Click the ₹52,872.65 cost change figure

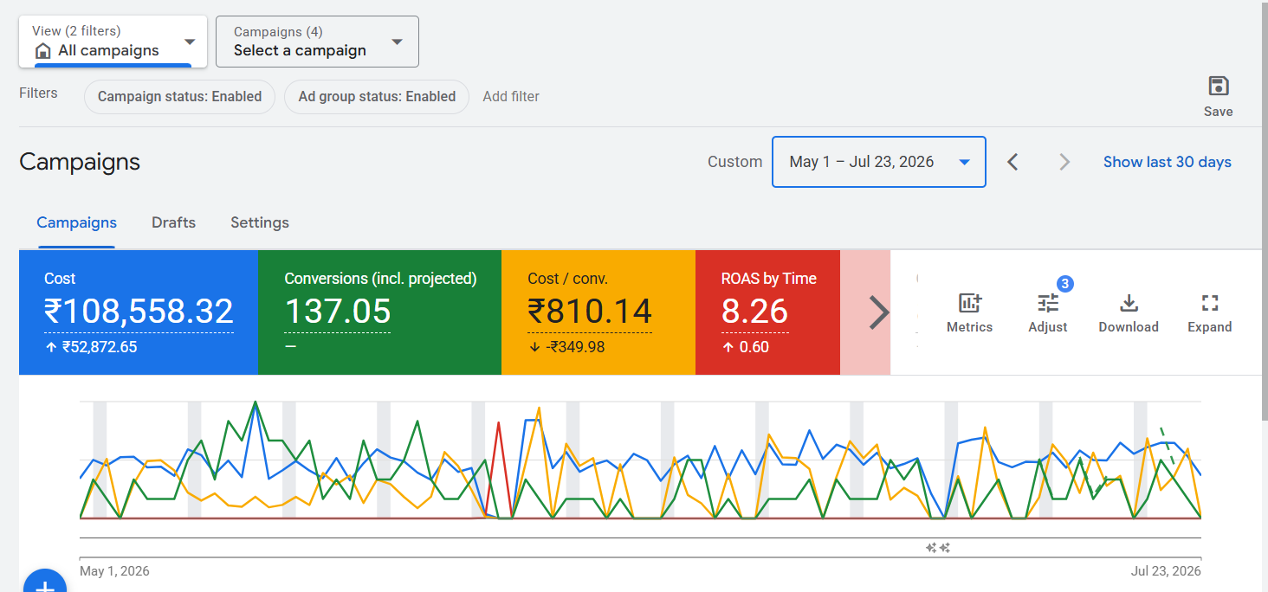(x=99, y=347)
